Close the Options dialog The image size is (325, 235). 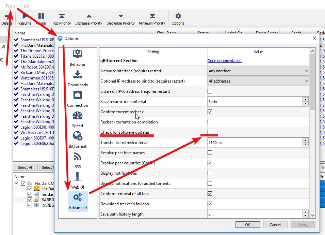pyautogui.click(x=314, y=38)
